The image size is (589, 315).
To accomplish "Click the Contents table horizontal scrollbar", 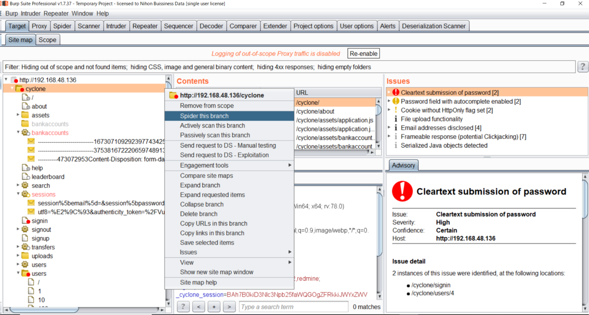I will [x=335, y=152].
